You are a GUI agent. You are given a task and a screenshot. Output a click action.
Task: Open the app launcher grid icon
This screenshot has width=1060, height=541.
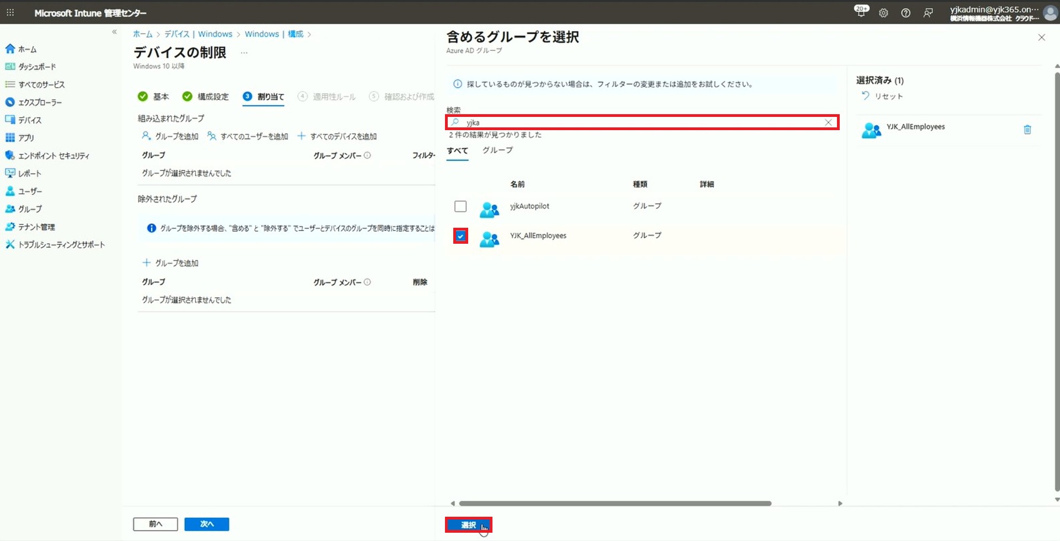[10, 13]
